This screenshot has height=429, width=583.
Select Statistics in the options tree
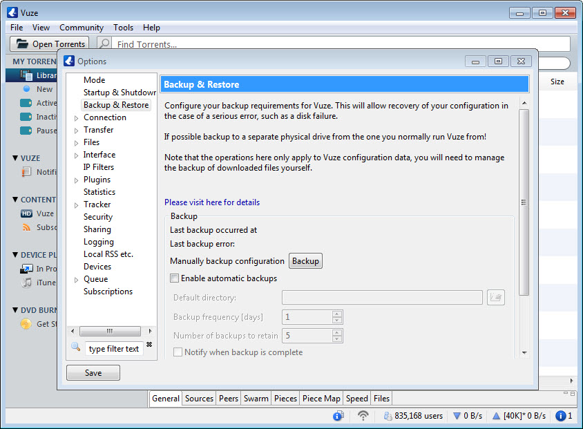pyautogui.click(x=99, y=192)
